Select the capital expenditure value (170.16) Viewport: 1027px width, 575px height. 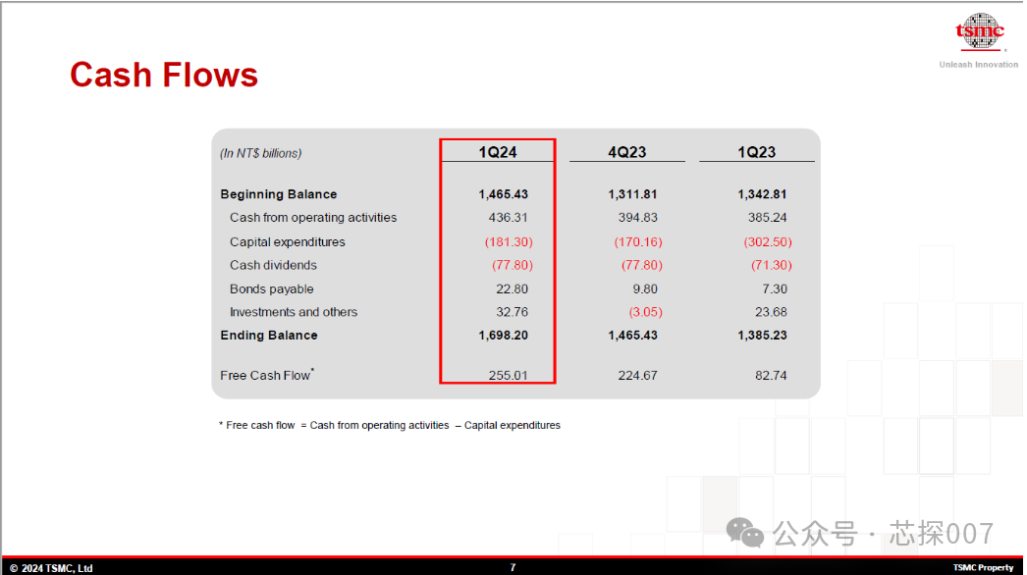tap(638, 241)
